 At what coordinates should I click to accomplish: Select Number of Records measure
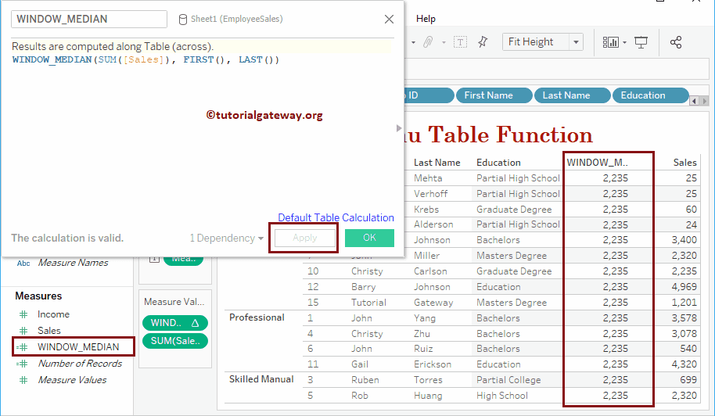coord(80,364)
